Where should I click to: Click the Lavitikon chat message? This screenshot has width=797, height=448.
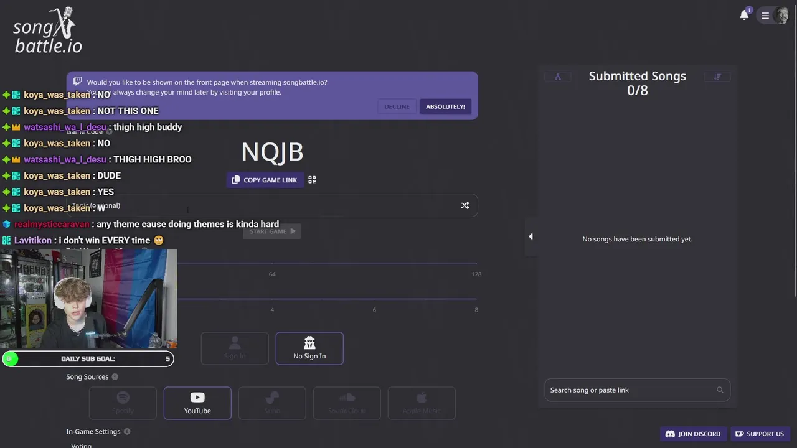point(83,240)
